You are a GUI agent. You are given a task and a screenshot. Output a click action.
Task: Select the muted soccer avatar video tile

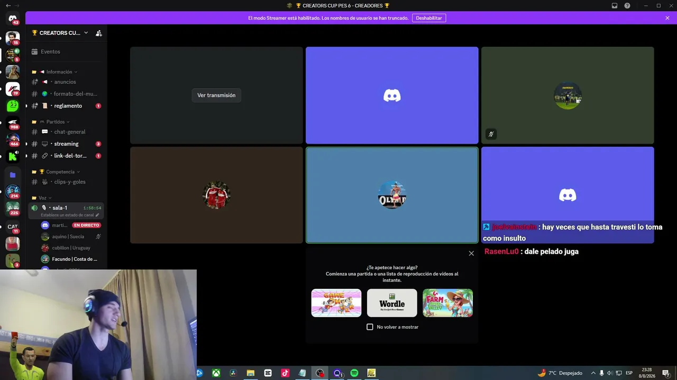(x=568, y=96)
